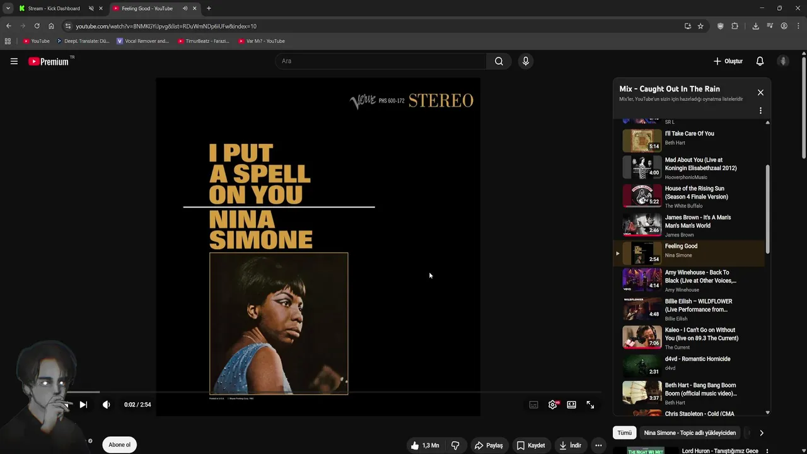Image resolution: width=807 pixels, height=454 pixels.
Task: Install app icon in address bar
Action: (687, 26)
